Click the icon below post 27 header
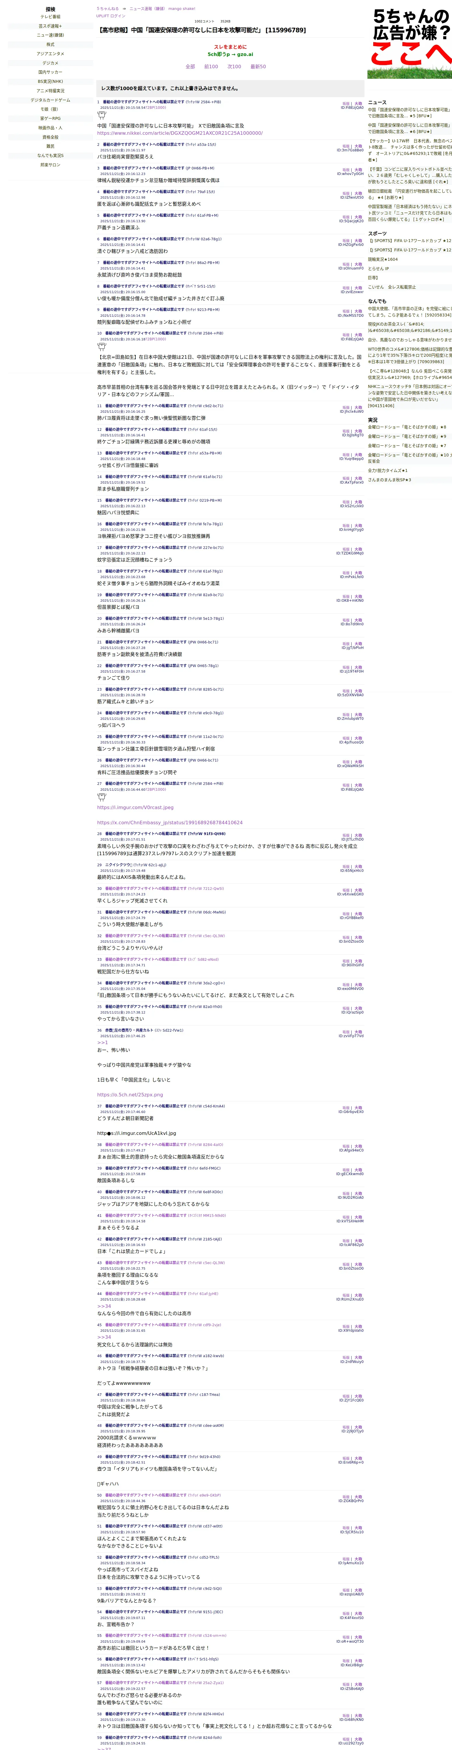 click(x=102, y=797)
